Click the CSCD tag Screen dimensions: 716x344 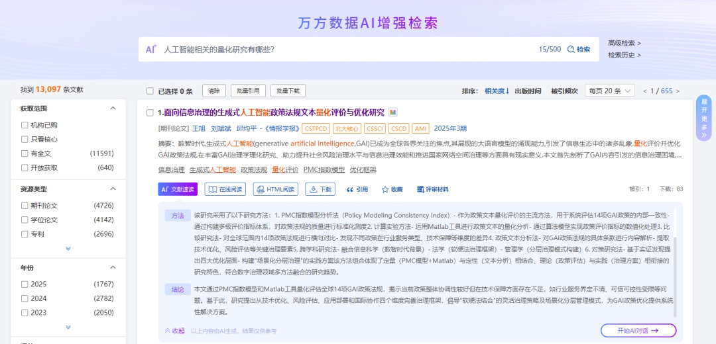click(398, 128)
